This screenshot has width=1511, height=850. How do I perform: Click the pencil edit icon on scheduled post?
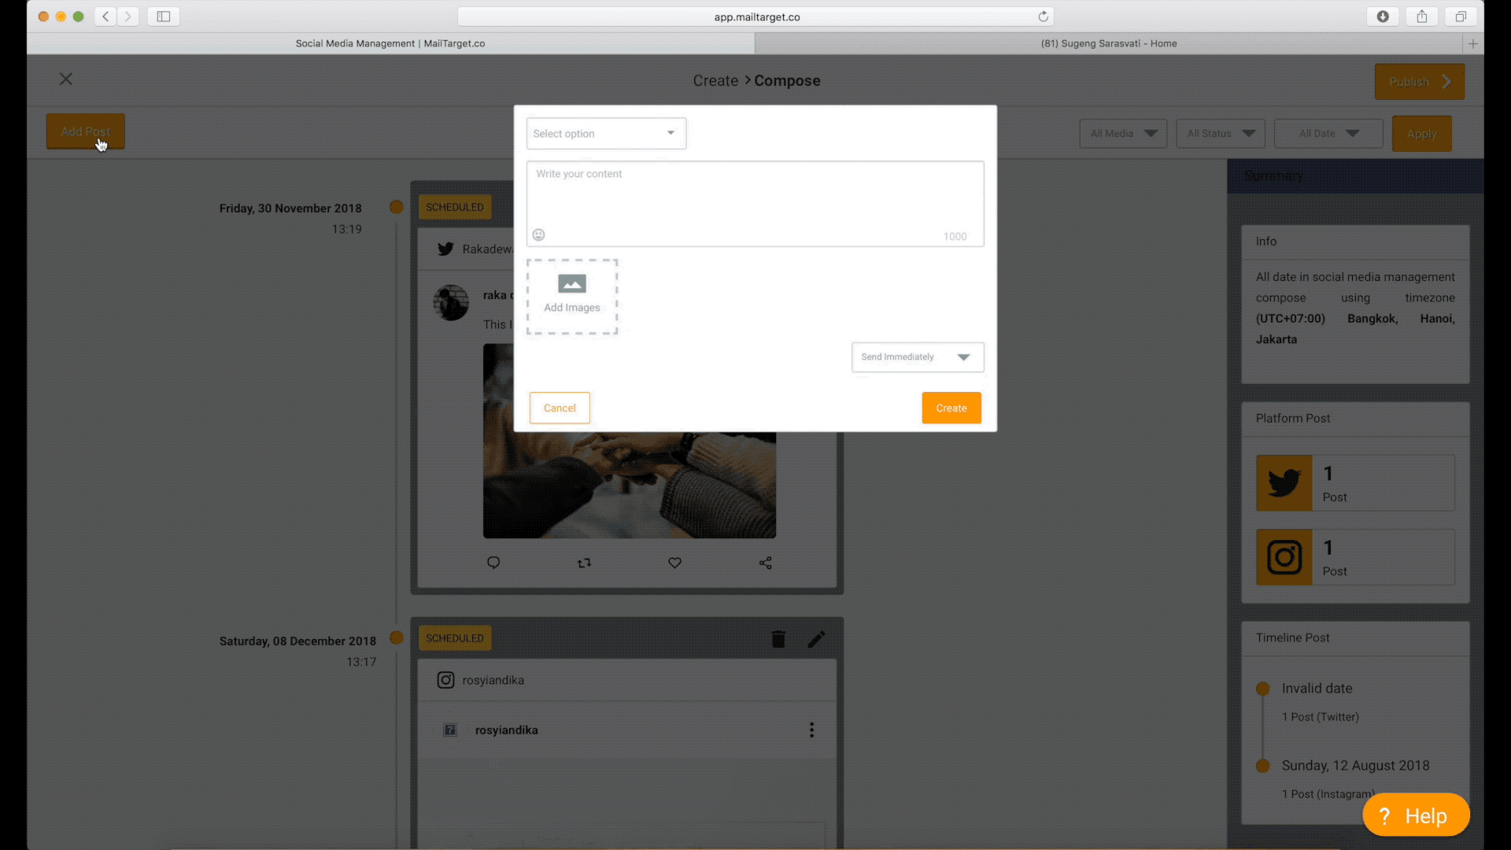(x=816, y=639)
